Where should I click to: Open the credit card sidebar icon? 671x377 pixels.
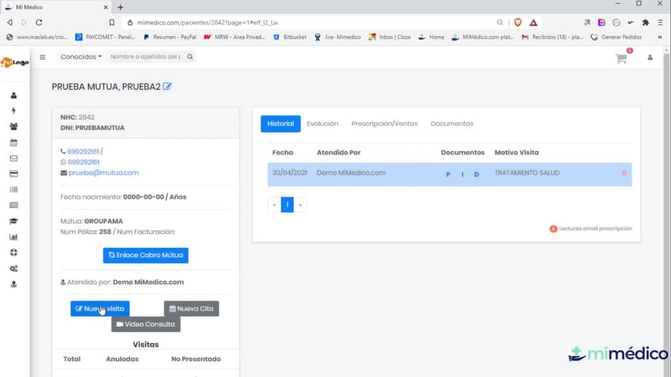pos(14,174)
